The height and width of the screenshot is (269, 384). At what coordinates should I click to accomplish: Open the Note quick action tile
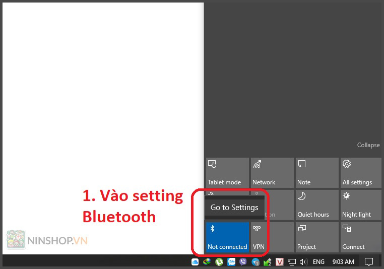317,173
